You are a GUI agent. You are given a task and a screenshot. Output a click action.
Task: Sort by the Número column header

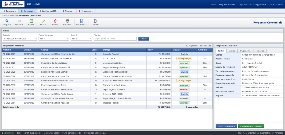(12, 50)
